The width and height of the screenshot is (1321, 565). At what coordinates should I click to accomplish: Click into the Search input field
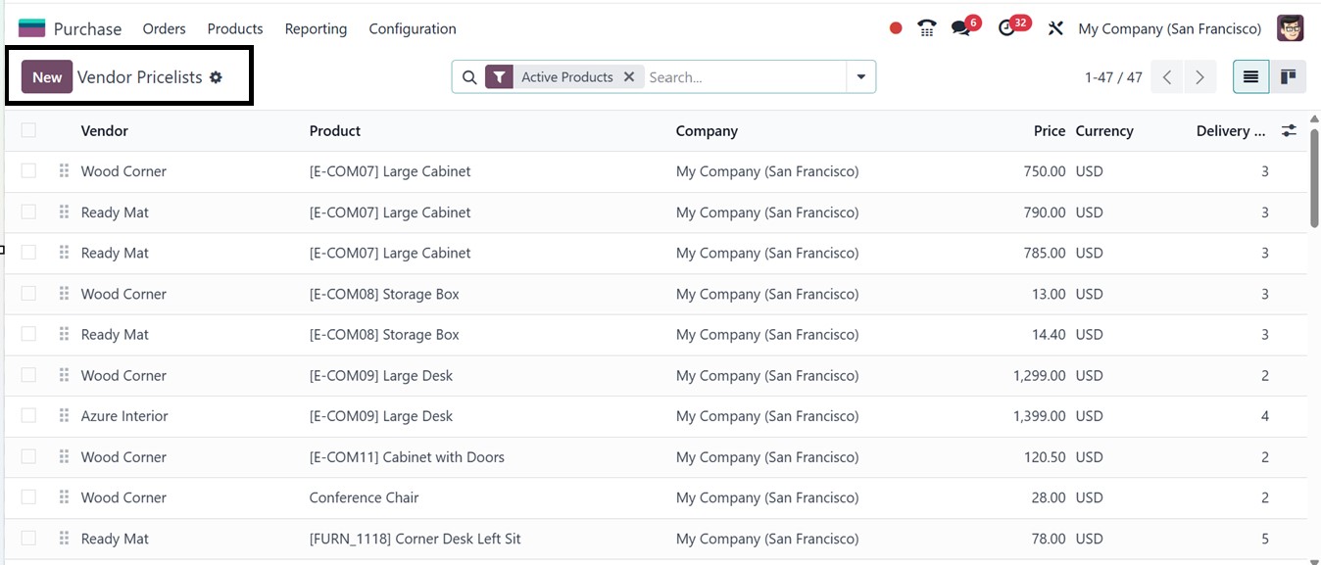click(x=743, y=77)
